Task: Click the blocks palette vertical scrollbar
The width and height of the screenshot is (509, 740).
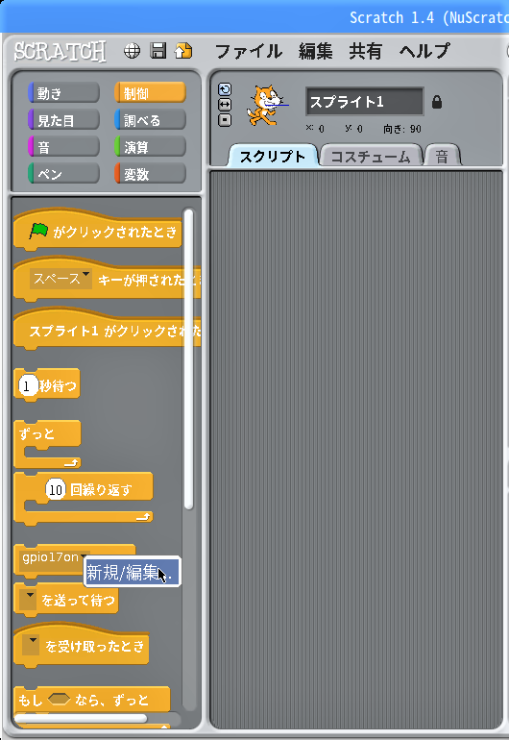Action: coord(188,359)
